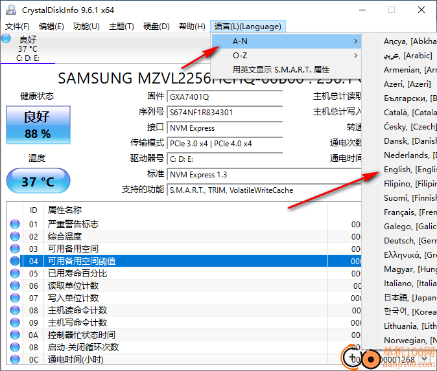Screen dimensions: 437x371
Task: Choose Français language entry
Action: coord(399,212)
